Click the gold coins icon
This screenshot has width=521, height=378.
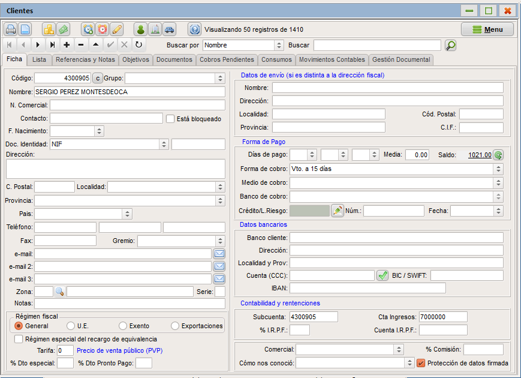pos(49,29)
